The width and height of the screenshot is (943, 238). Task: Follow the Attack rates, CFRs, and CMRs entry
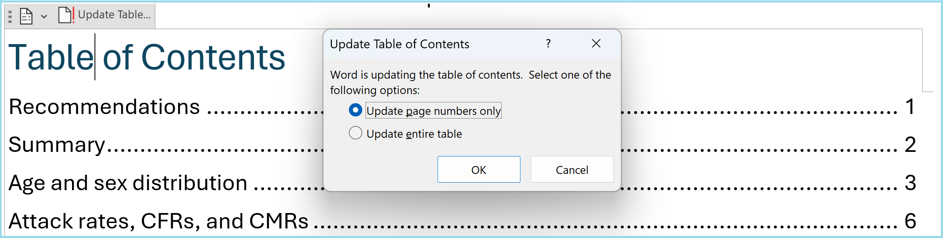point(158,221)
